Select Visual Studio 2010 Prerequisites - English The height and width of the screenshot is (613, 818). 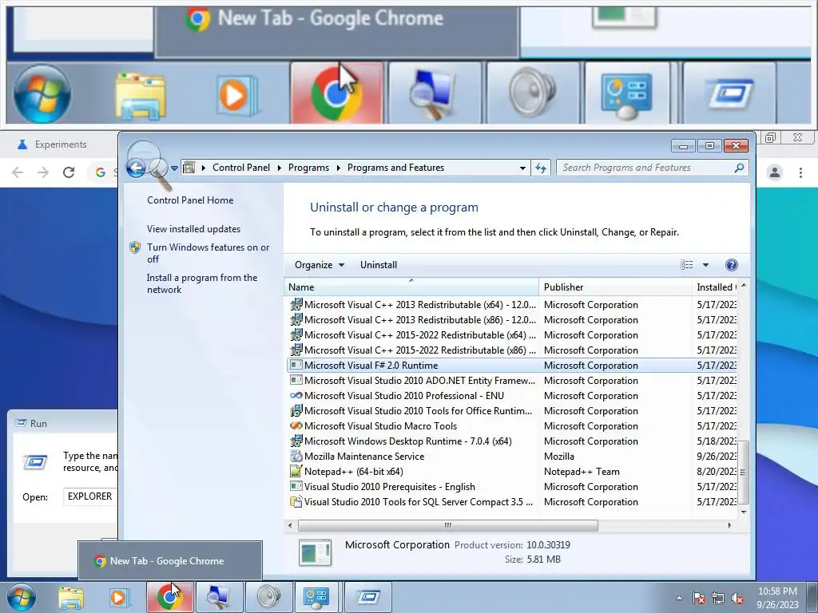click(511, 486)
